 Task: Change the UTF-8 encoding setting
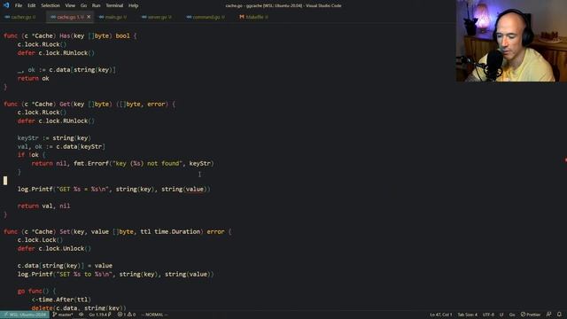click(x=488, y=315)
